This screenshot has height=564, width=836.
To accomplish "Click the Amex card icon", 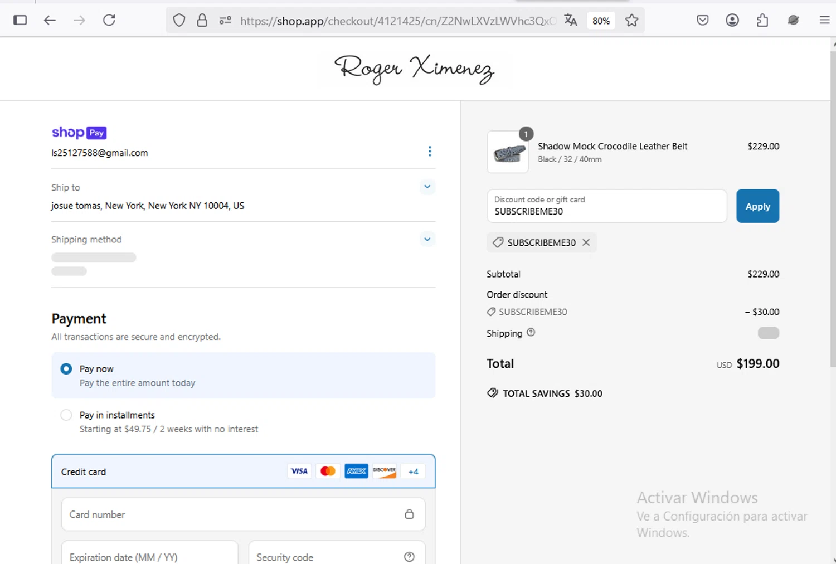I will (x=356, y=471).
